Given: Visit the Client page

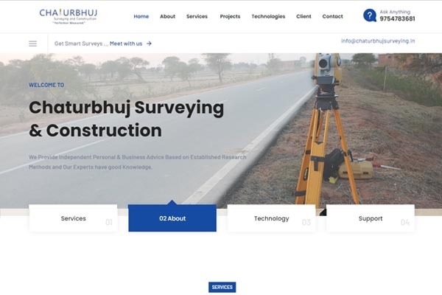Looking at the screenshot, I should 304,16.
